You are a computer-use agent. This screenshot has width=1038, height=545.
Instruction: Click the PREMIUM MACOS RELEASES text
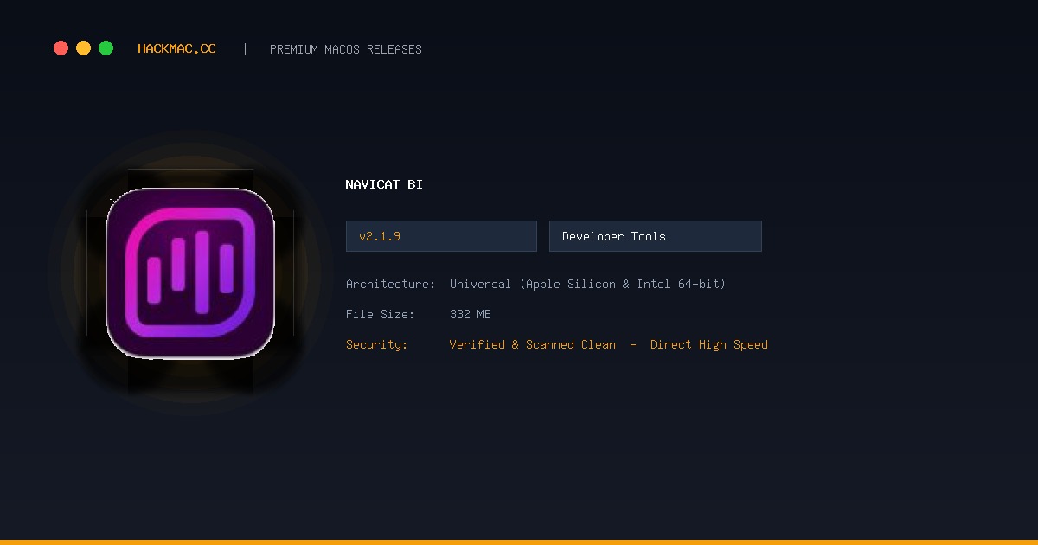[x=346, y=49]
